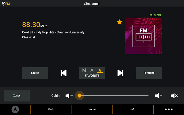
Task: Decrease Cabin volume with speaker minus icon
Action: coord(69,96)
